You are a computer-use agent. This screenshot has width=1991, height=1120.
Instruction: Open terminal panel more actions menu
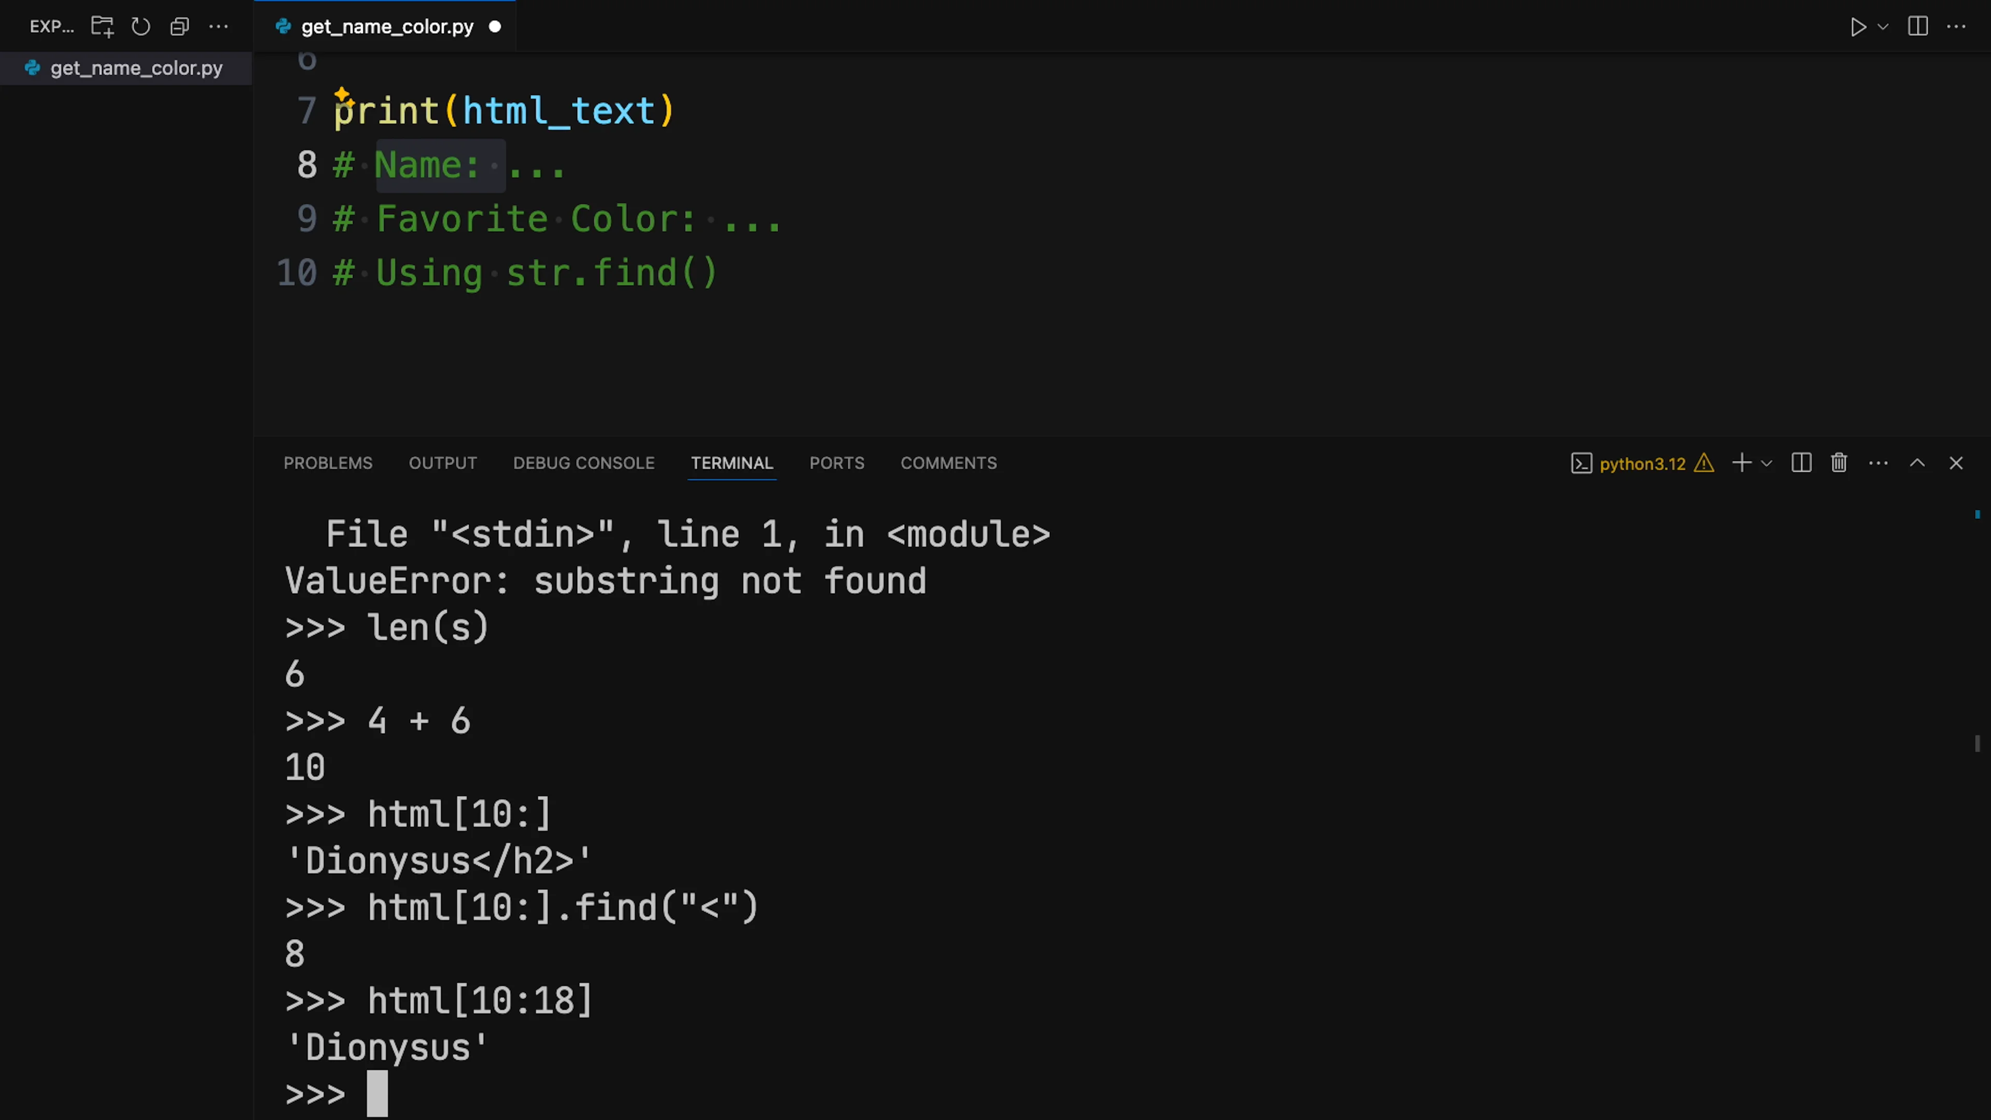(1878, 463)
